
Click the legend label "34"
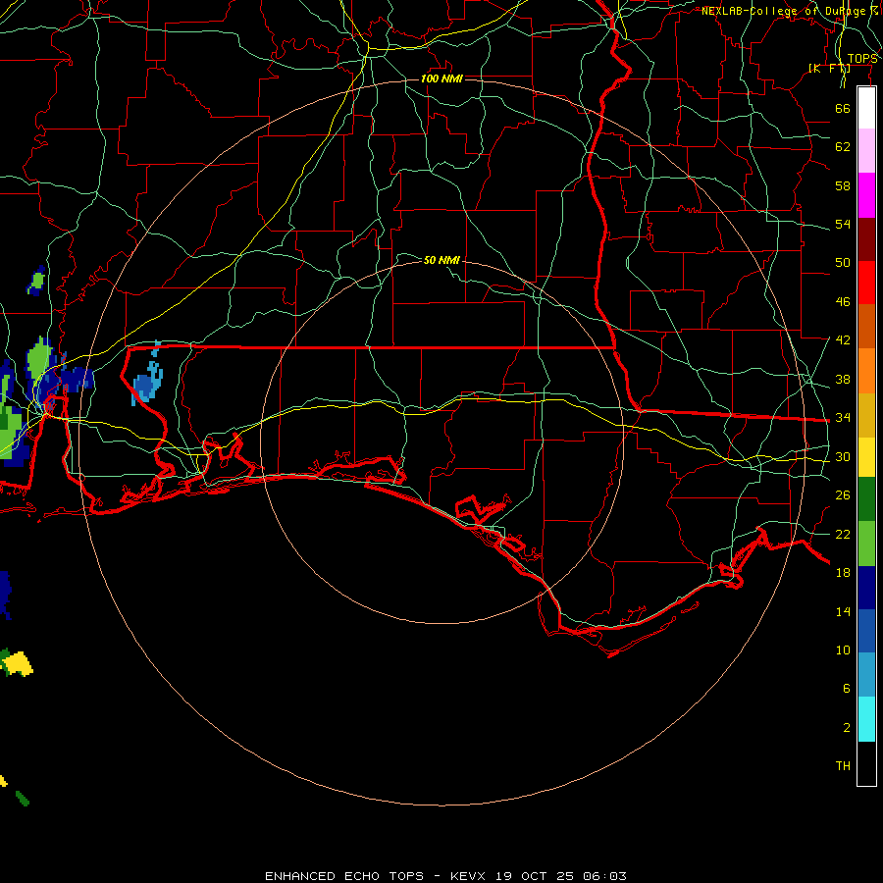(x=843, y=418)
